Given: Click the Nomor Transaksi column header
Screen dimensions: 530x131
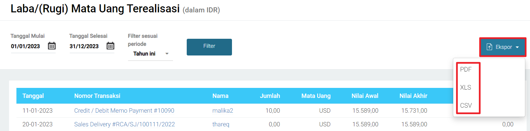Looking at the screenshot, I should click(x=97, y=96).
